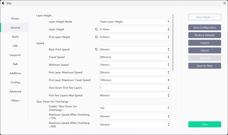Import a slicing configuration
Screen dimensions: 228x135
point(205,43)
